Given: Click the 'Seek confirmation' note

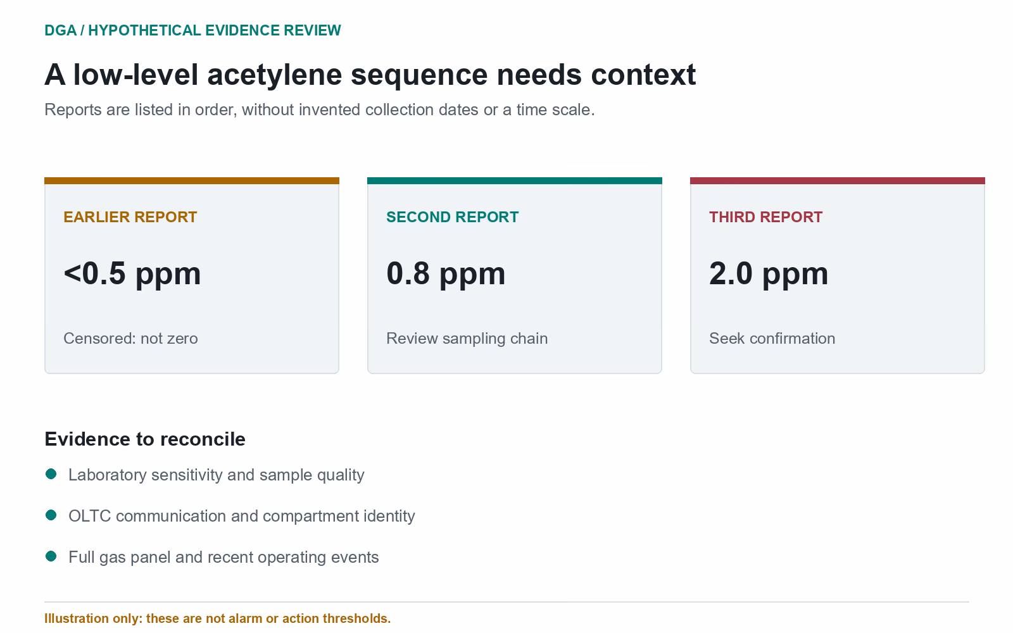Looking at the screenshot, I should [772, 338].
